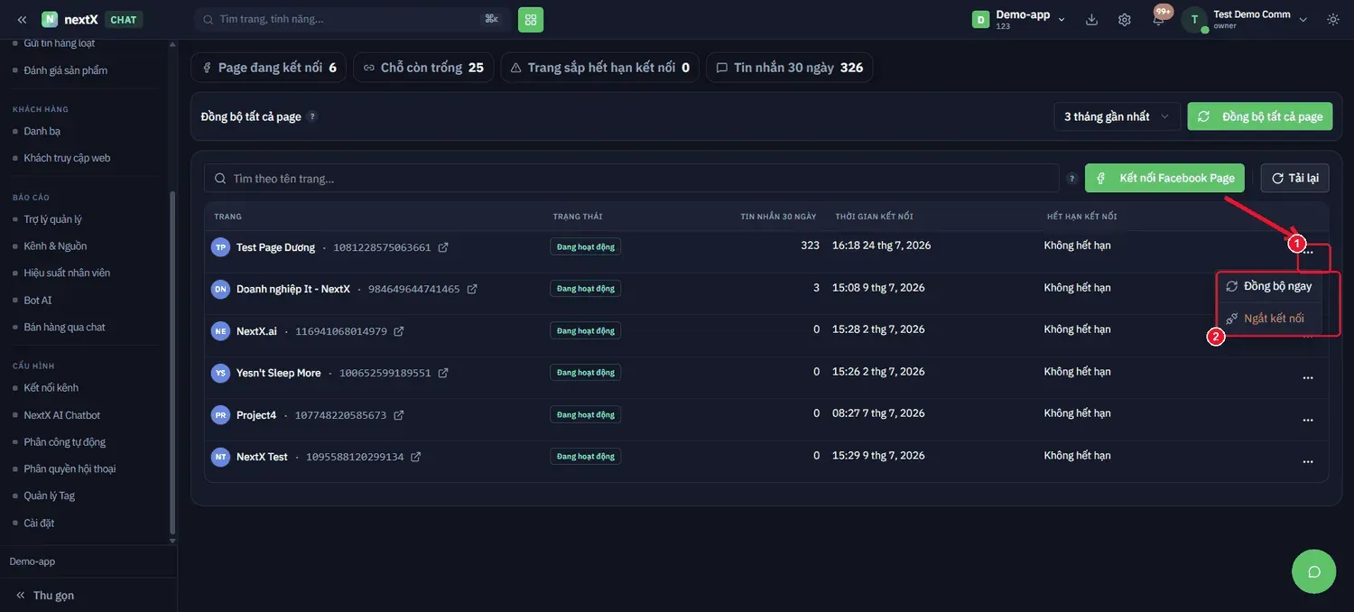Click the Tin nhắn 30 ngày 326 chip
The width and height of the screenshot is (1354, 612).
(x=790, y=68)
